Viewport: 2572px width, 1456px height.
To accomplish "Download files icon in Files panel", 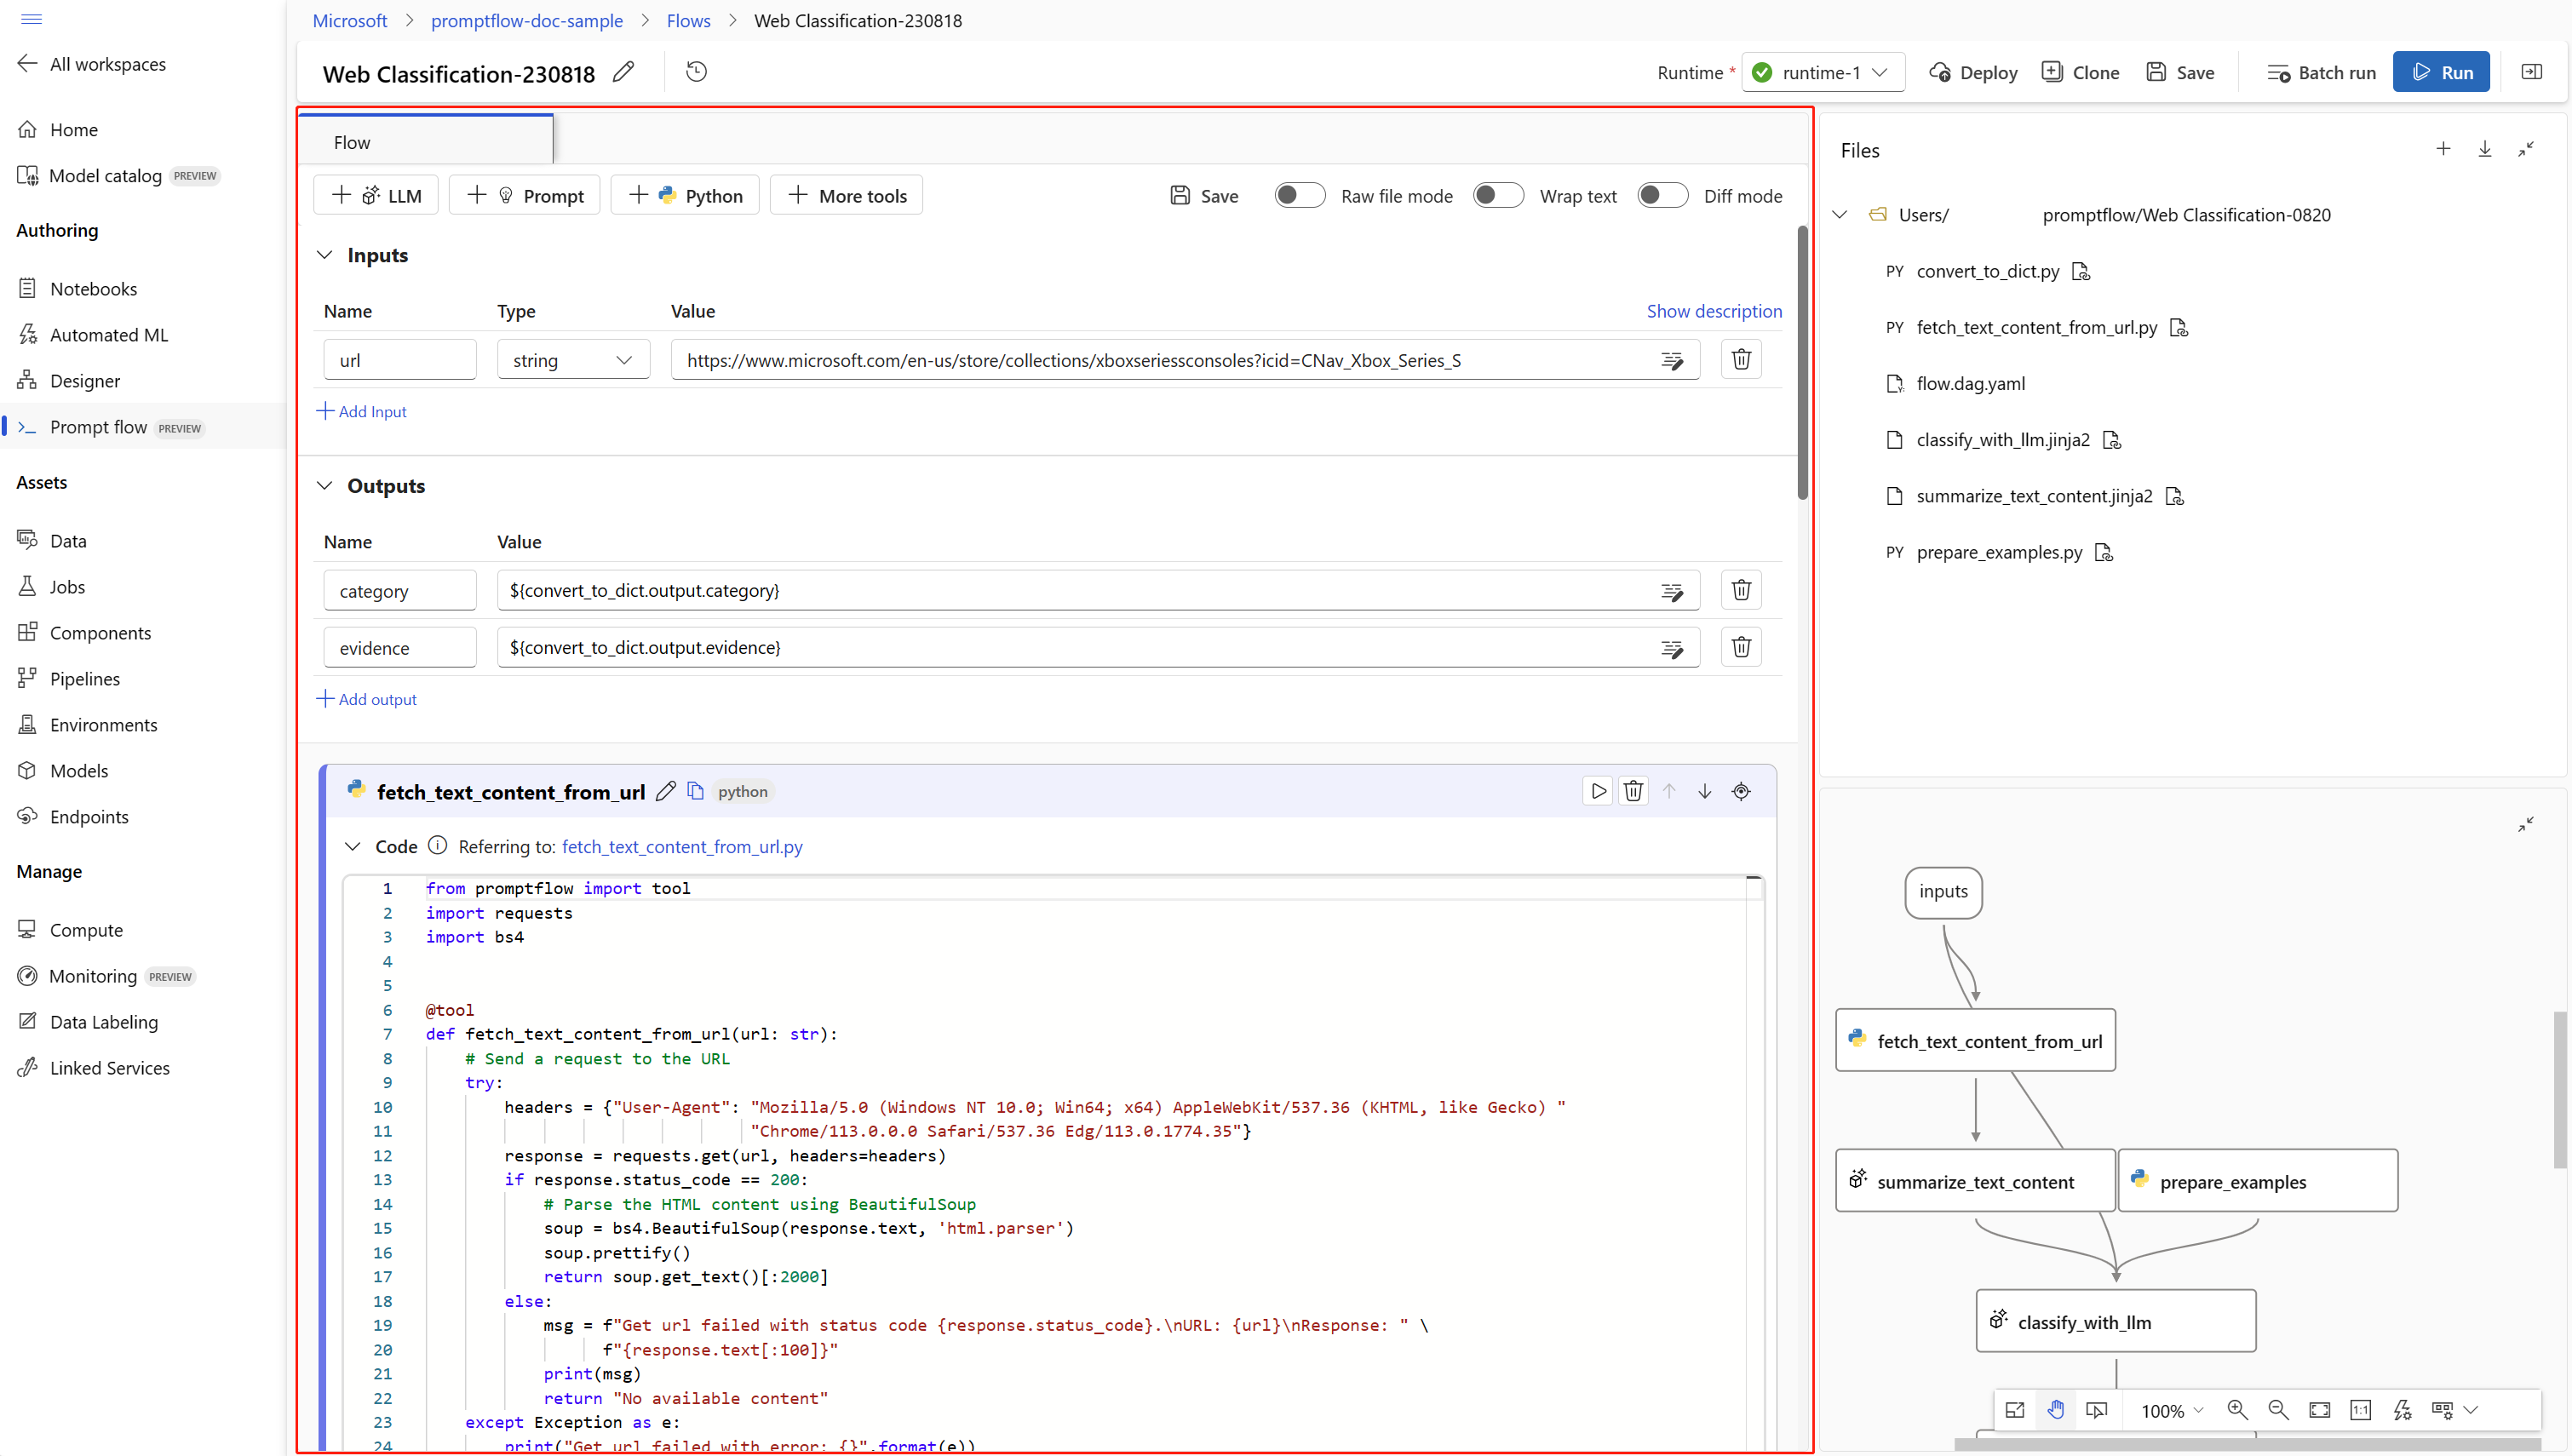I will click(x=2485, y=149).
